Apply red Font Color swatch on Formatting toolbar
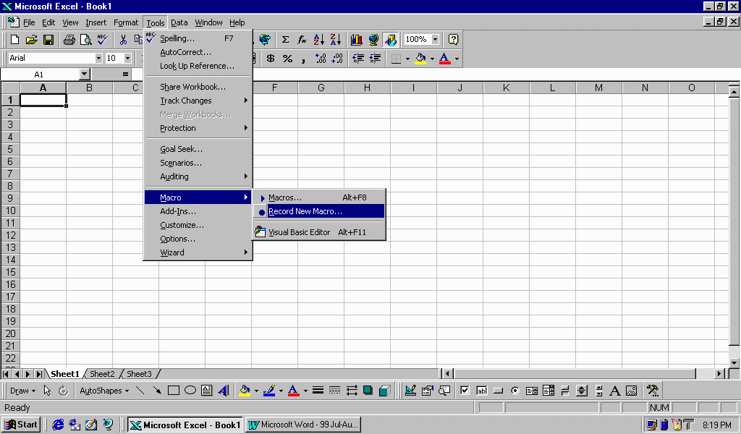 pos(445,59)
